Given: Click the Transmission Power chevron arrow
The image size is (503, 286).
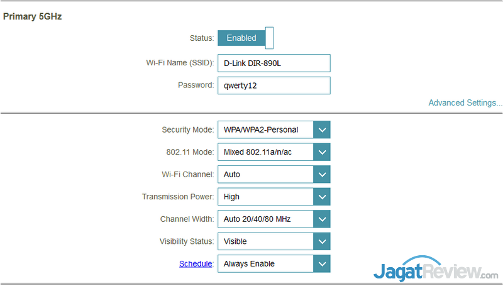Looking at the screenshot, I should click(x=321, y=197).
